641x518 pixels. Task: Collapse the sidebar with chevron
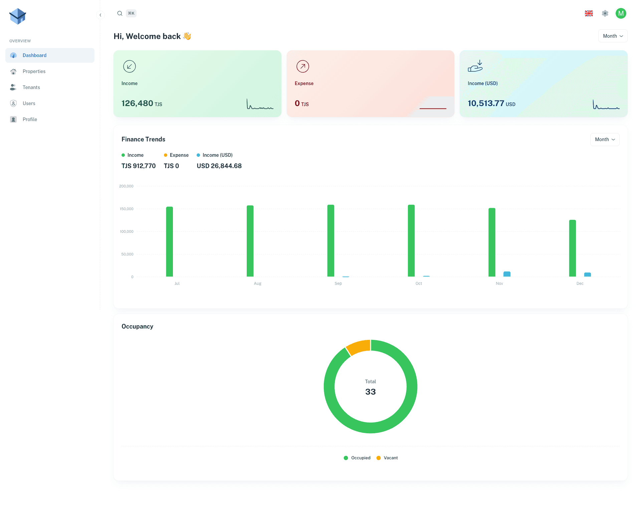pos(100,15)
